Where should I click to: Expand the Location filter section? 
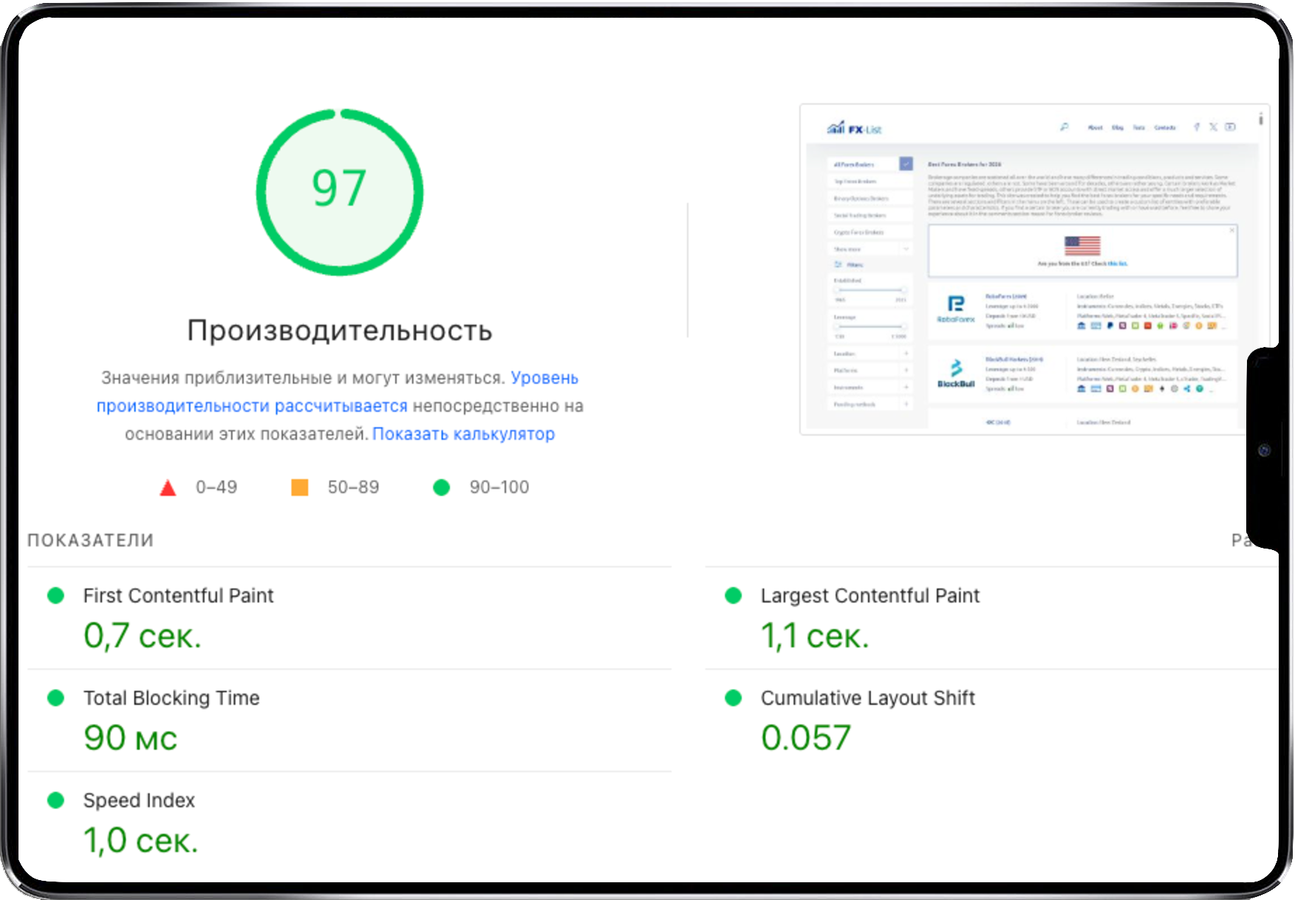coord(870,354)
